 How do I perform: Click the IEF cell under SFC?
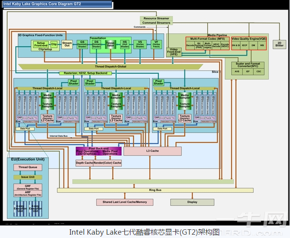click(248, 72)
